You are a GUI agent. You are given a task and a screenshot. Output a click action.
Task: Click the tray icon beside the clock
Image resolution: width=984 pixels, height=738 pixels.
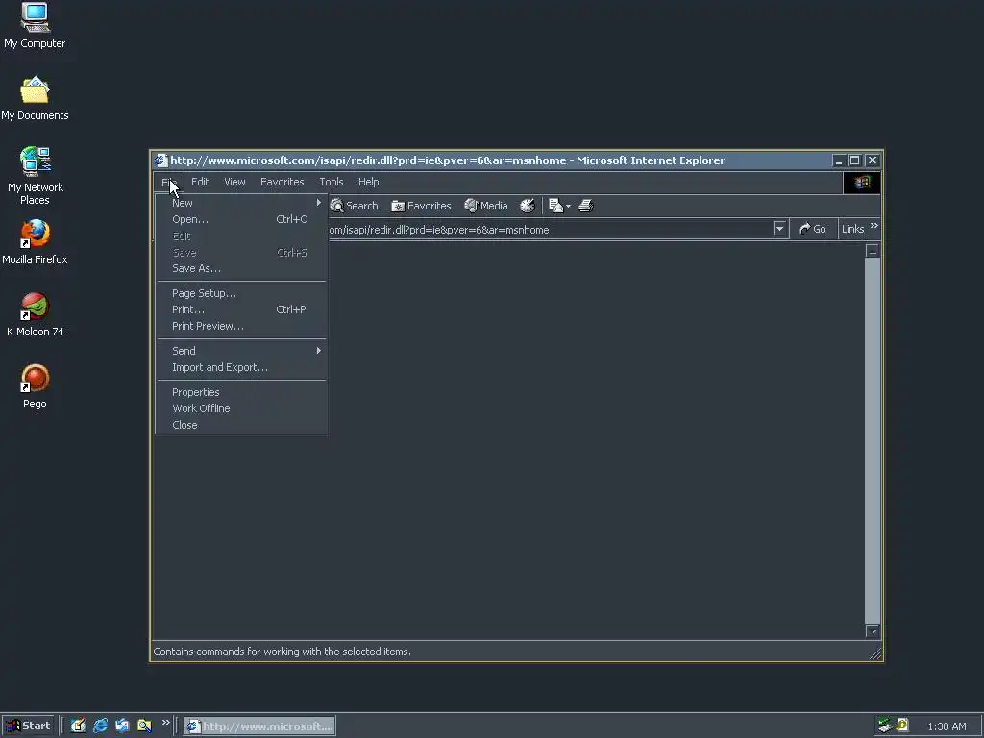[902, 726]
